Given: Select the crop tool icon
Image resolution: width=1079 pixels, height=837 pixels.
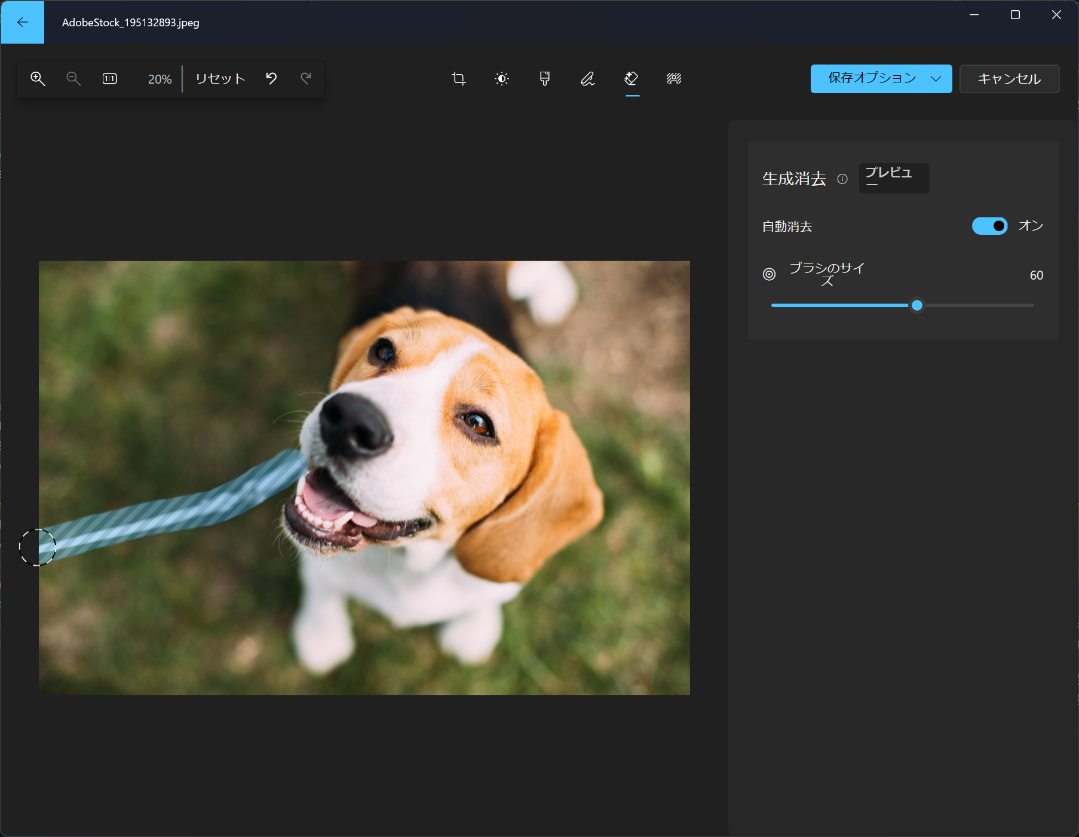Looking at the screenshot, I should (x=459, y=78).
